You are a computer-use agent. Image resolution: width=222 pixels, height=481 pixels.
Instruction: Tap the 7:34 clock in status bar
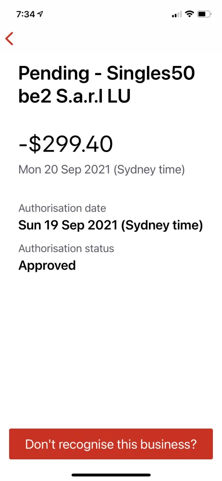tap(26, 14)
